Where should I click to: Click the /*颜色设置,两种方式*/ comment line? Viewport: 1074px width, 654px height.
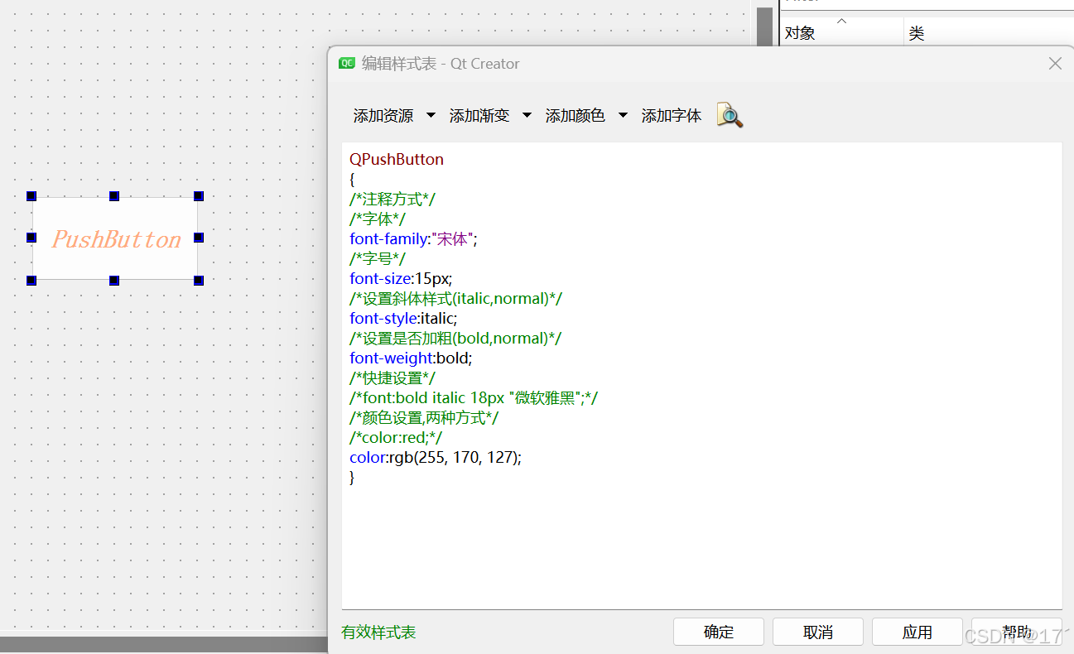click(424, 417)
